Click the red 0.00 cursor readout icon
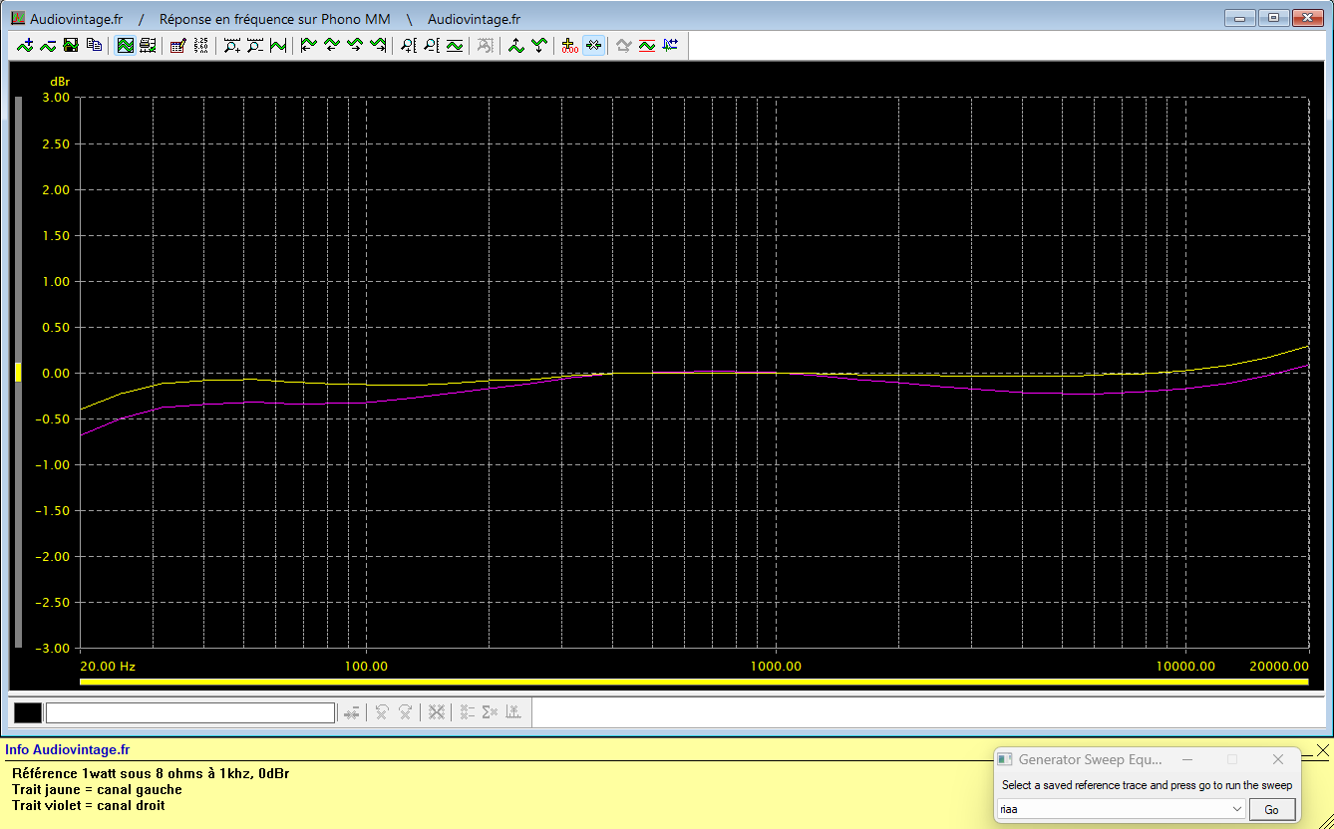This screenshot has width=1334, height=829. coord(570,45)
